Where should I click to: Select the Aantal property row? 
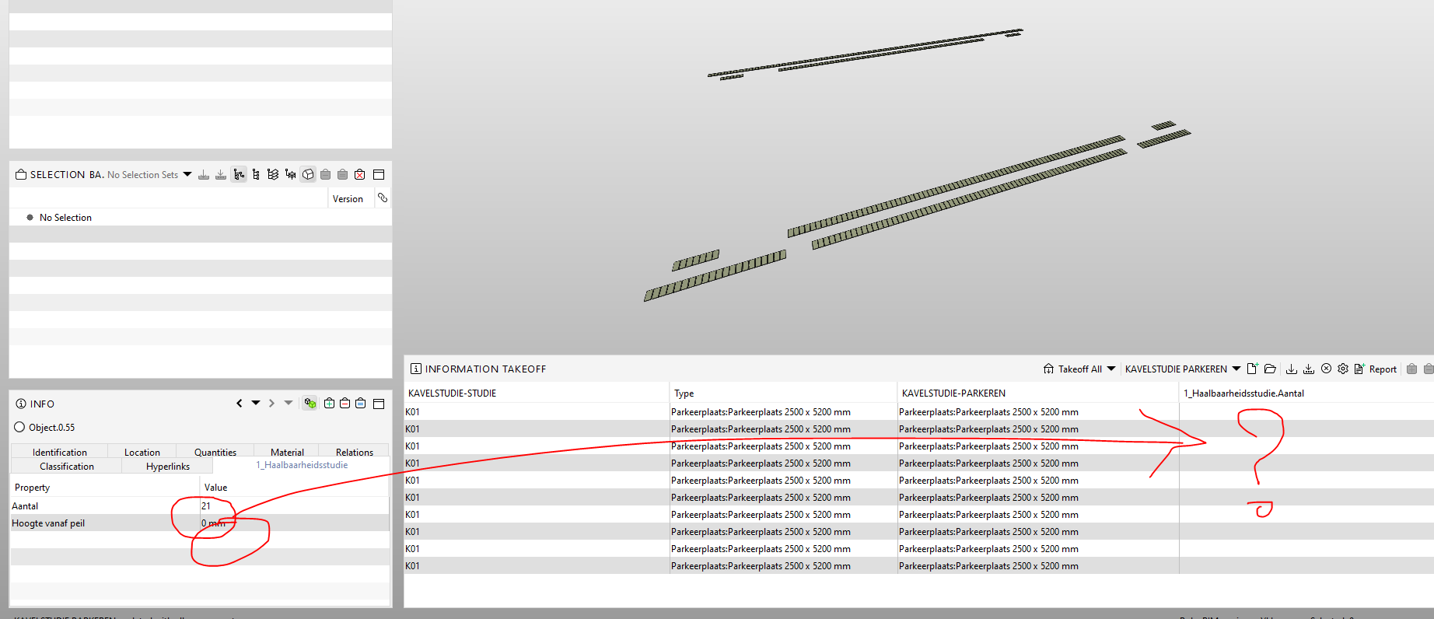coord(200,505)
